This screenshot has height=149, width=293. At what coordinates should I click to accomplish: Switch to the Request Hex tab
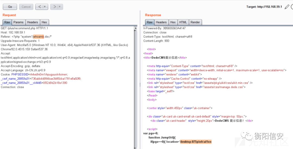[x=44, y=22]
